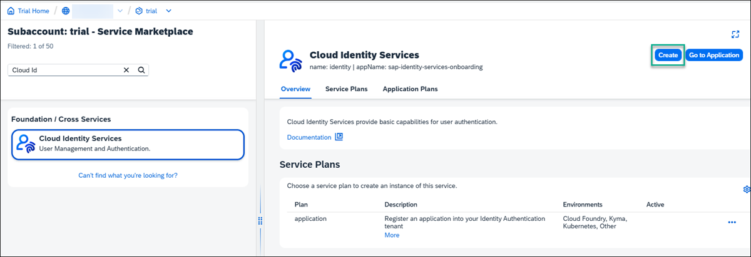Click the Active column header

(x=655, y=205)
